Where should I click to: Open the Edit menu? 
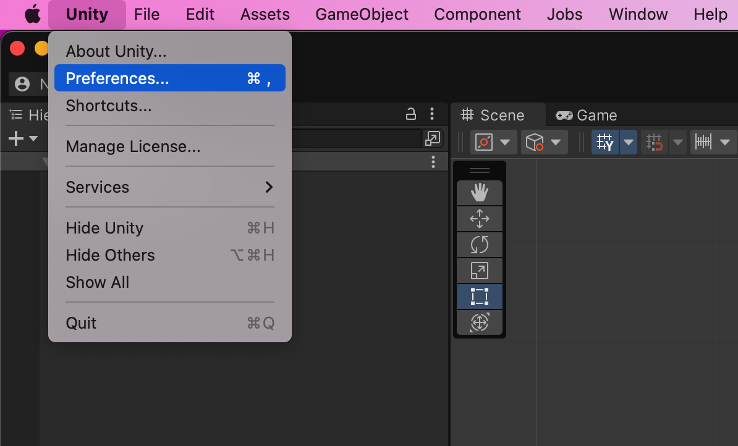[200, 15]
